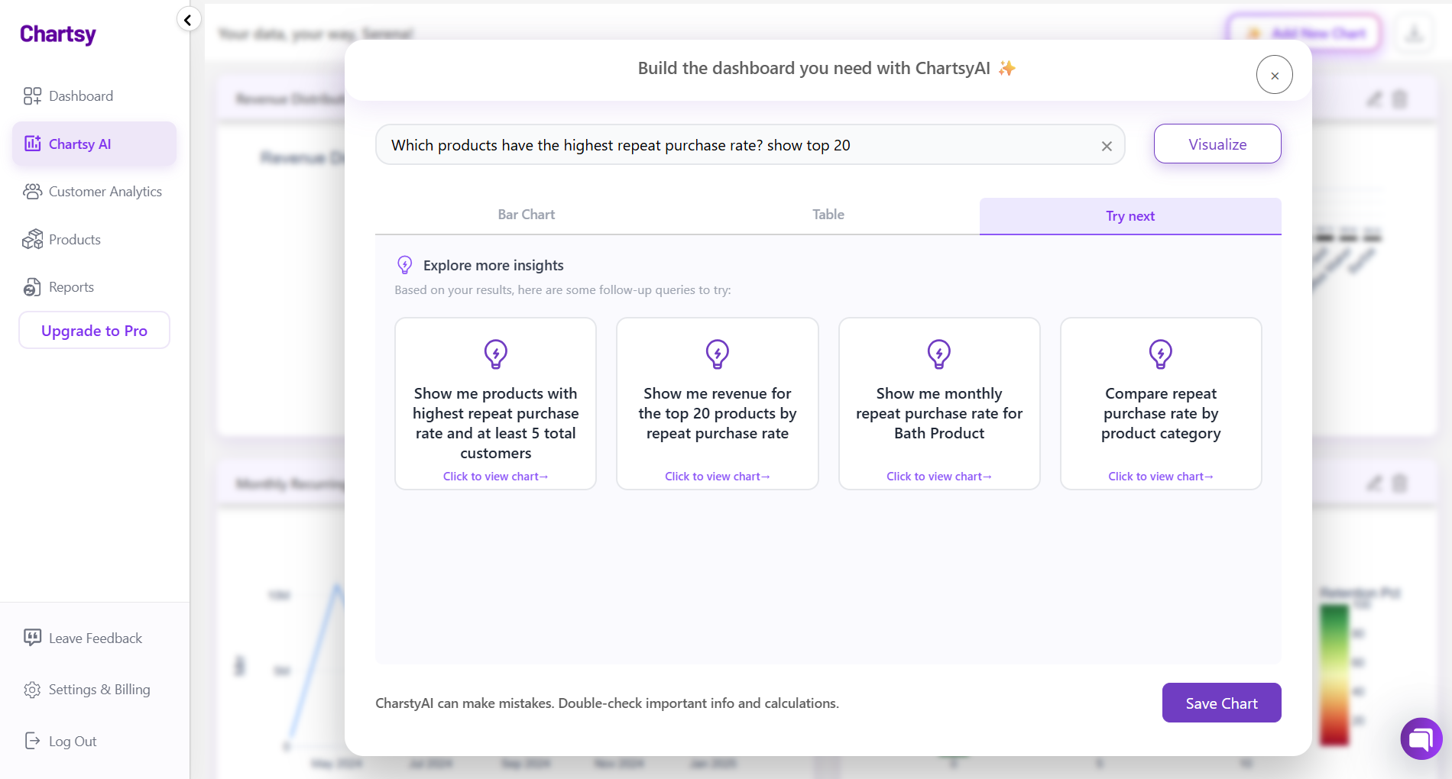
Task: Open the Reports section
Action: [x=70, y=286]
